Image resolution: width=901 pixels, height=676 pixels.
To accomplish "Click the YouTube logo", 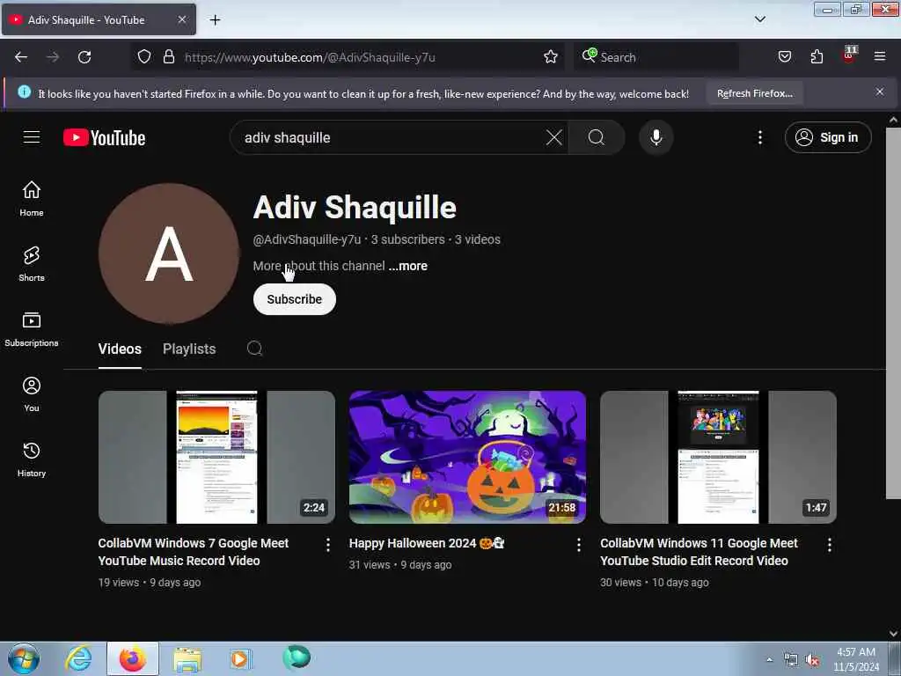I will coord(104,137).
